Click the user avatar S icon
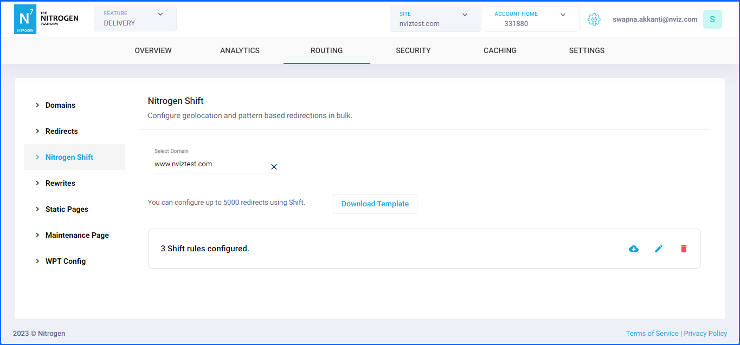Screen dimensions: 740x345 click(x=712, y=19)
